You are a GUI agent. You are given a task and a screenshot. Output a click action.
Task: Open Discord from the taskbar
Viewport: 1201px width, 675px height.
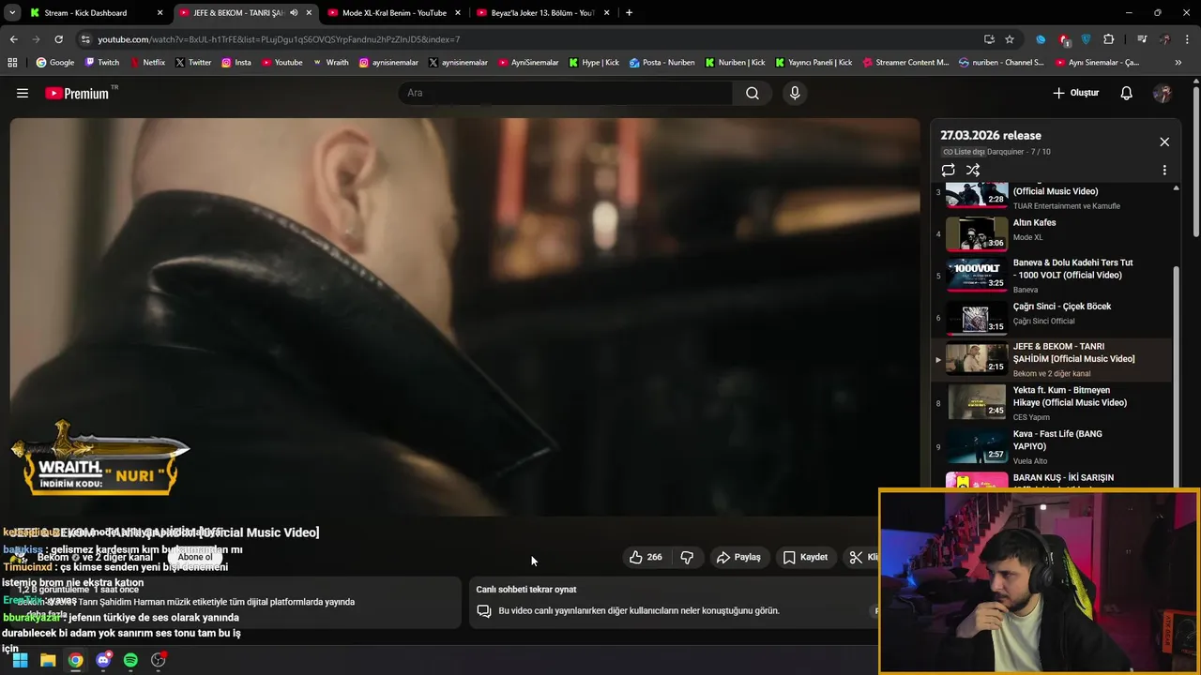[103, 660]
